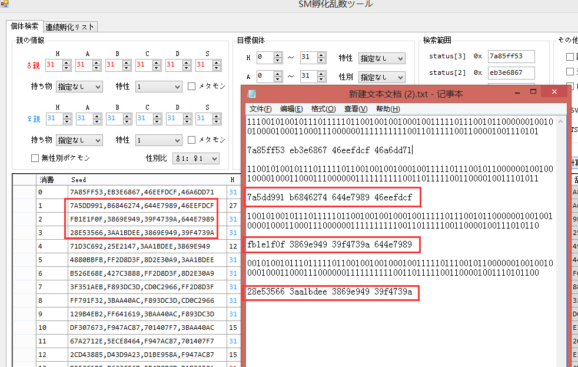Image resolution: width=578 pixels, height=367 pixels.
Task: Open the 文件(F) menu in Notepad
Action: click(260, 109)
